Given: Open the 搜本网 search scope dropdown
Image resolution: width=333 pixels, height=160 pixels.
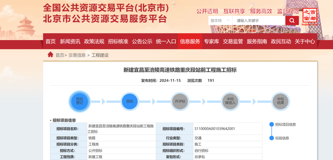Looking at the screenshot, I should [220, 21].
